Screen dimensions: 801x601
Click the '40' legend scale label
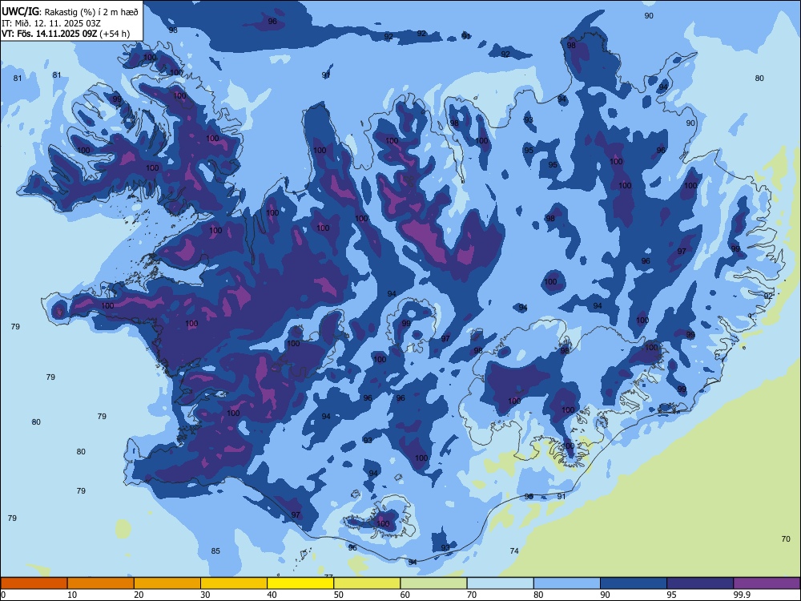(272, 595)
